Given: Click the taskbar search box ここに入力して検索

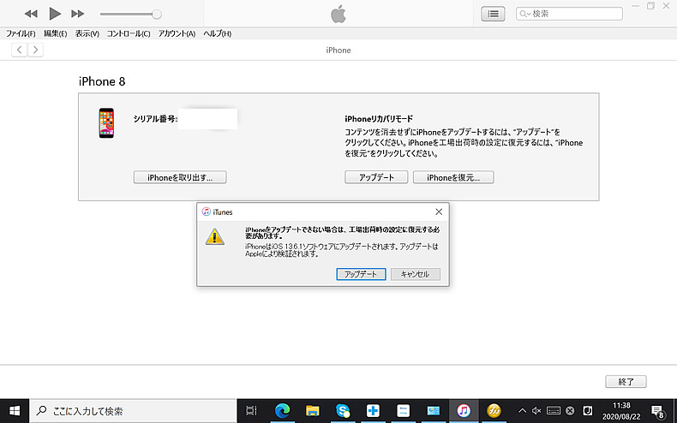Looking at the screenshot, I should click(x=134, y=410).
